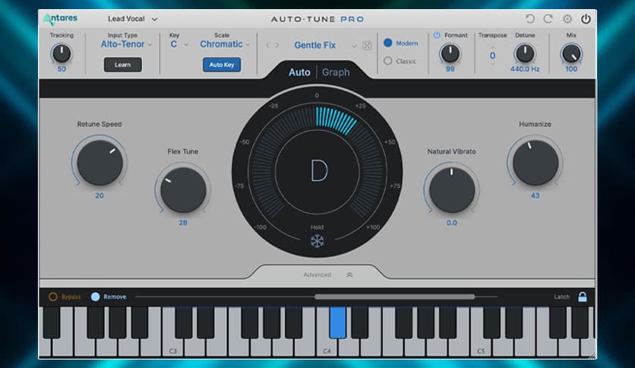The width and height of the screenshot is (635, 368).
Task: Click the Natural Vibrato value 0.0
Action: 451,223
